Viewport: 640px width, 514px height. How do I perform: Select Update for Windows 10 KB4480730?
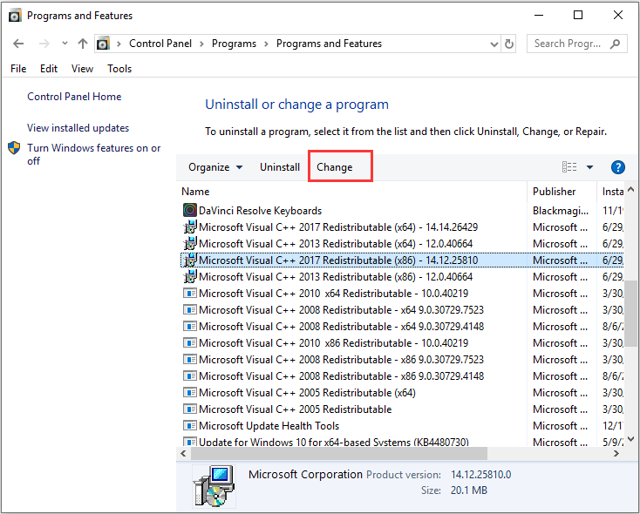coord(333,443)
